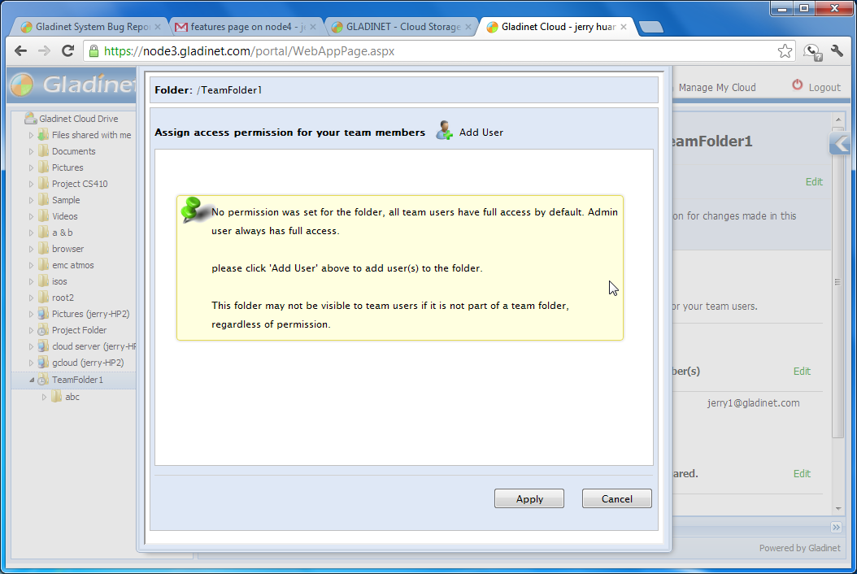The image size is (857, 574).
Task: Click the isos folder icon
Action: (43, 281)
